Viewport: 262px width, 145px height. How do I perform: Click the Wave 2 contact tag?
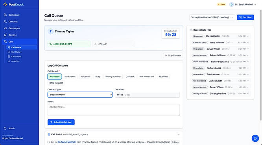pyautogui.click(x=114, y=44)
